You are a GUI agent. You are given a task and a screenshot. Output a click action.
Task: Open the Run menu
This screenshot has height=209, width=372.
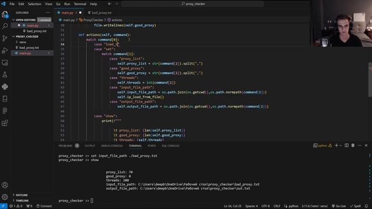click(67, 4)
